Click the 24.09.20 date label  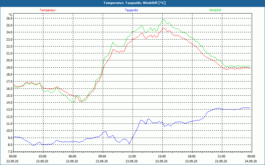tap(251, 161)
